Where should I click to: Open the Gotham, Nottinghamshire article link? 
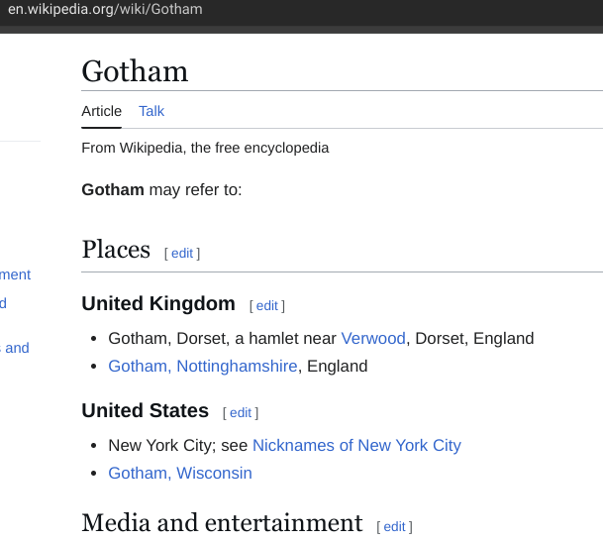pyautogui.click(x=203, y=367)
